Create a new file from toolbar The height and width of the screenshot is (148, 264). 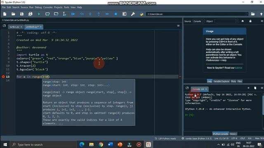5,14
